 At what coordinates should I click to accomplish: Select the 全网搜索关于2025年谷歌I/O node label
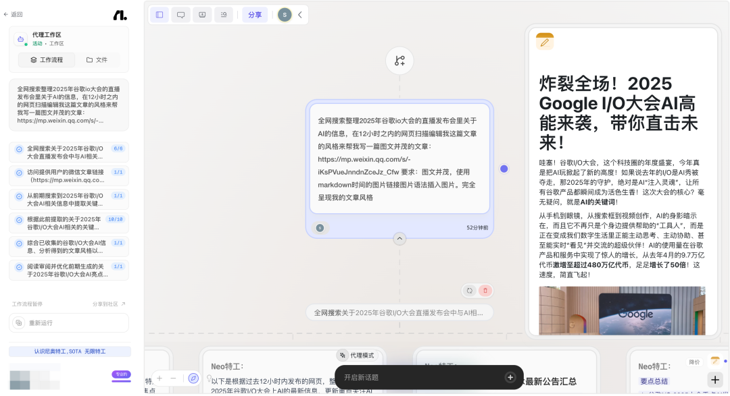(x=399, y=313)
